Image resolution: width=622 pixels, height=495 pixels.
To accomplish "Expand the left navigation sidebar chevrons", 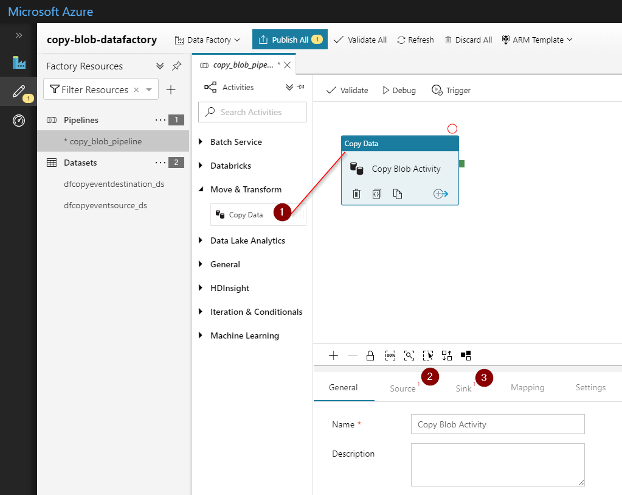I will pyautogui.click(x=19, y=35).
